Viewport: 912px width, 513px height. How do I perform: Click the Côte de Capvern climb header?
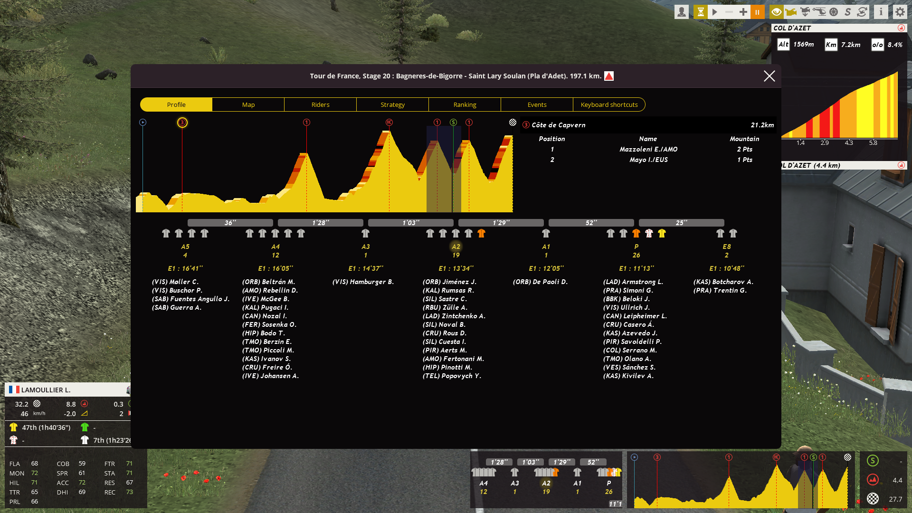648,125
